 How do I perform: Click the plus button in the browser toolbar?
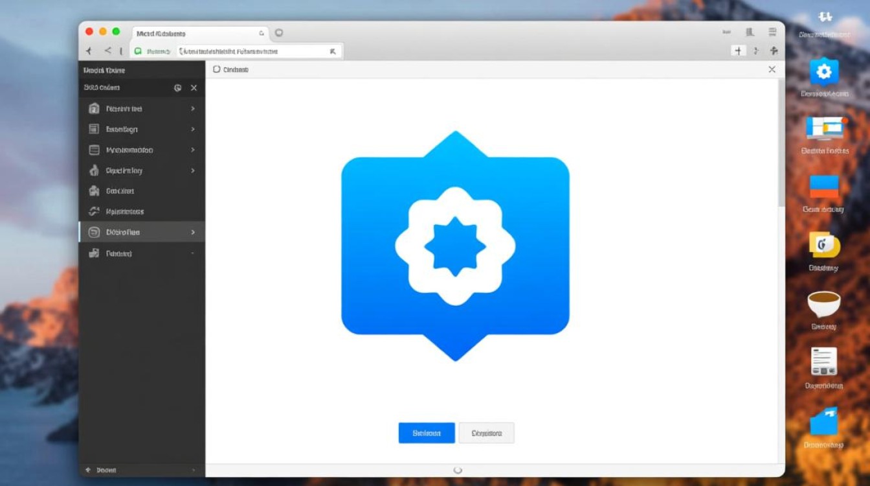click(x=737, y=51)
